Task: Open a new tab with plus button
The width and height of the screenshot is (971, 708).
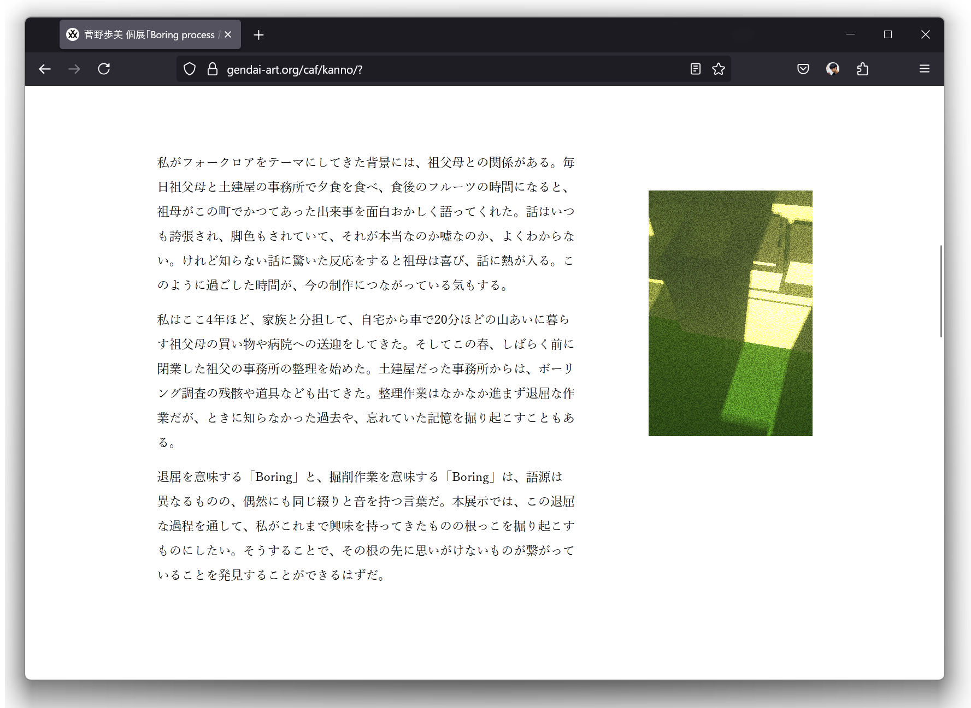Action: [x=258, y=35]
